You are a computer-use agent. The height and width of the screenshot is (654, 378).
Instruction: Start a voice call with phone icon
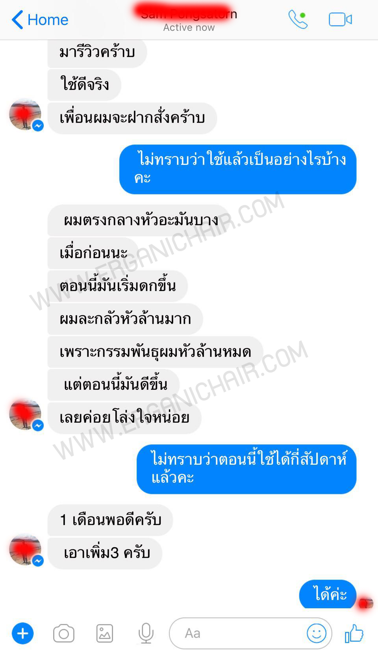coord(298,19)
